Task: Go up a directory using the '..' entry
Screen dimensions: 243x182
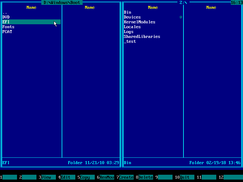Action: pyautogui.click(x=4, y=12)
